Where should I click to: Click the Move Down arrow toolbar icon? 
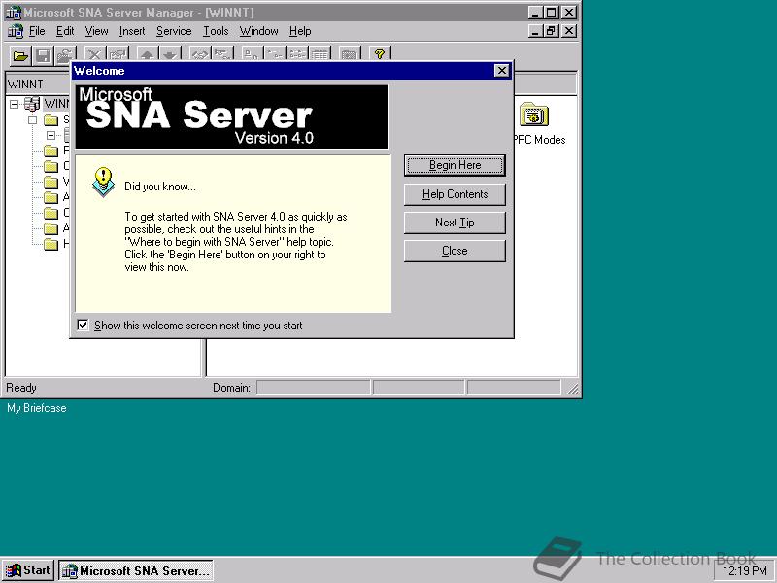tap(170, 55)
